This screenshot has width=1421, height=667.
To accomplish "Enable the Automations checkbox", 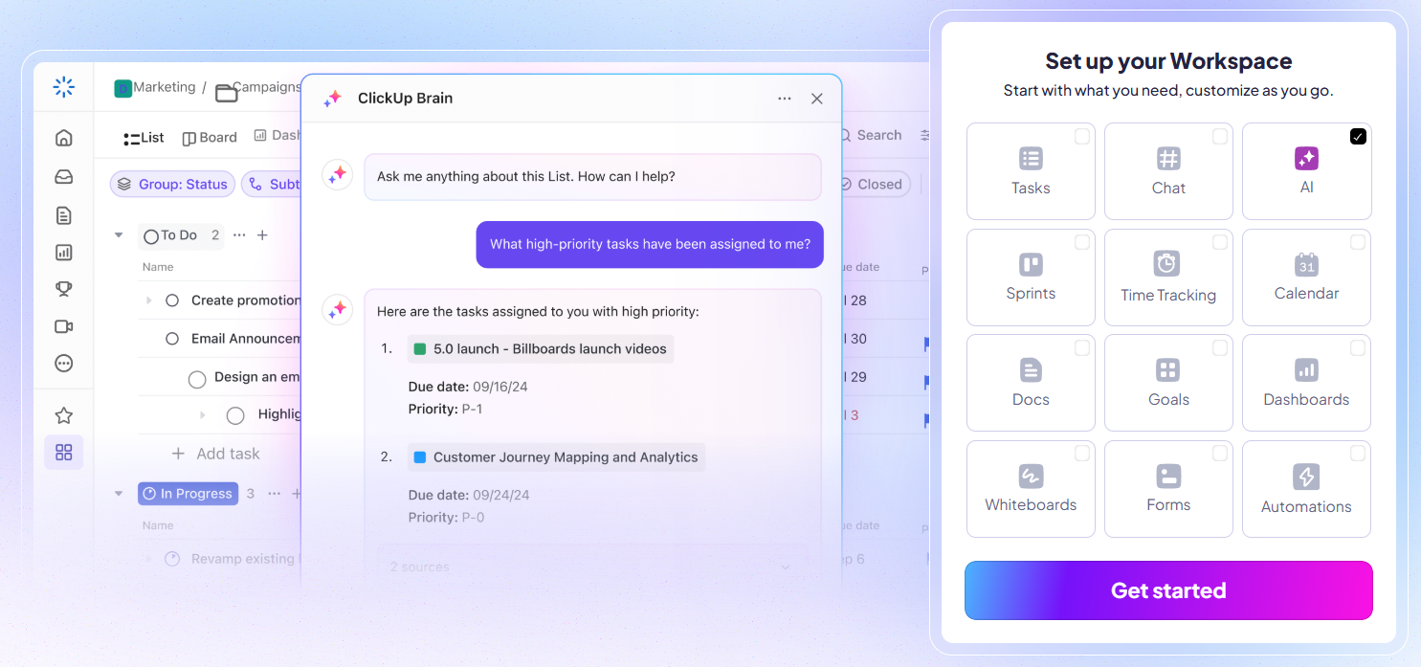I will tap(1358, 453).
